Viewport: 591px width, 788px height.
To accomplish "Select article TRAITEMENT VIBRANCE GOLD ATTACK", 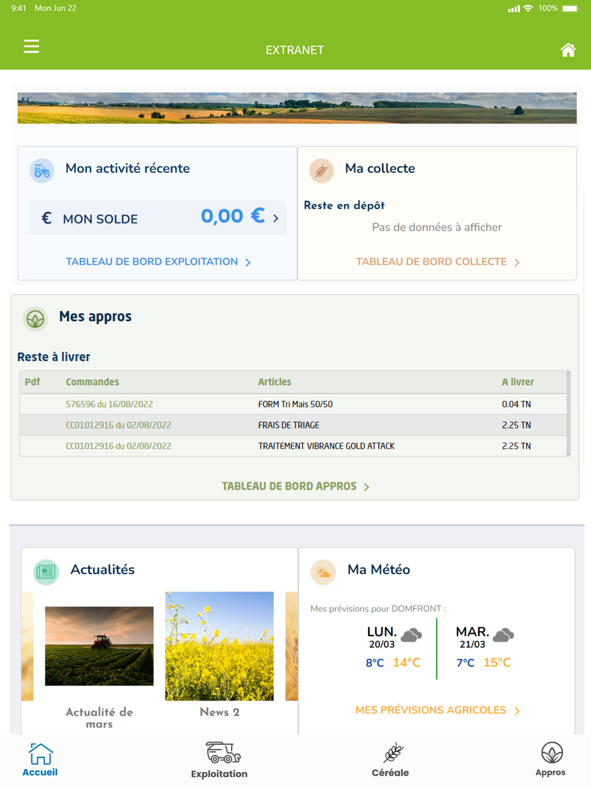I will pos(326,446).
